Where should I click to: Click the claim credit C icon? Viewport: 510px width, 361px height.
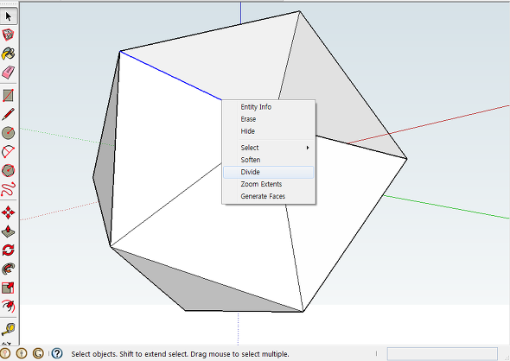(38, 353)
